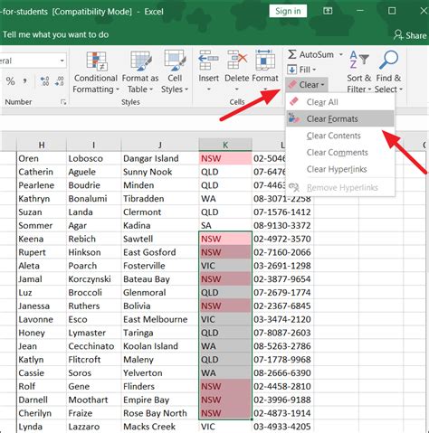Apply Comma Style number format
Screen dimensions: 429x433
click(24, 81)
